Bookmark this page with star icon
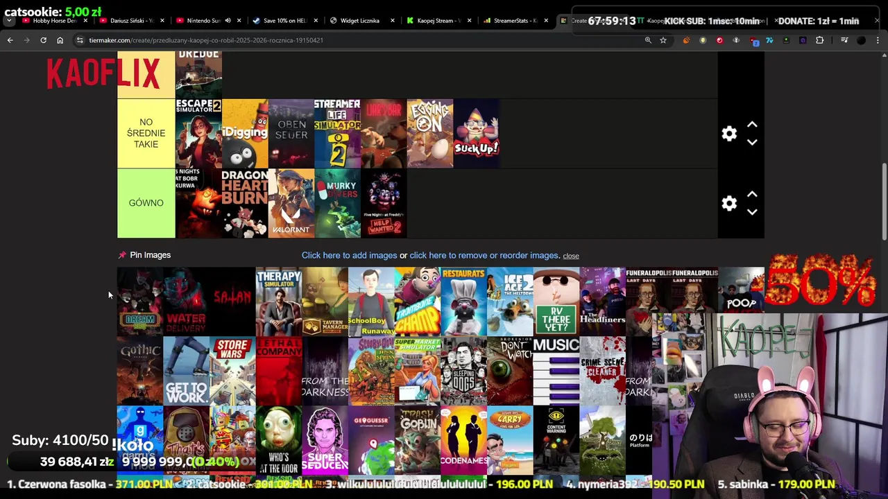The width and height of the screenshot is (888, 499). (x=663, y=40)
